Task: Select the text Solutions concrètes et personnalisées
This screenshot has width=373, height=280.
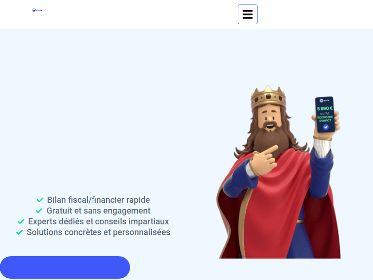Action: click(x=98, y=232)
